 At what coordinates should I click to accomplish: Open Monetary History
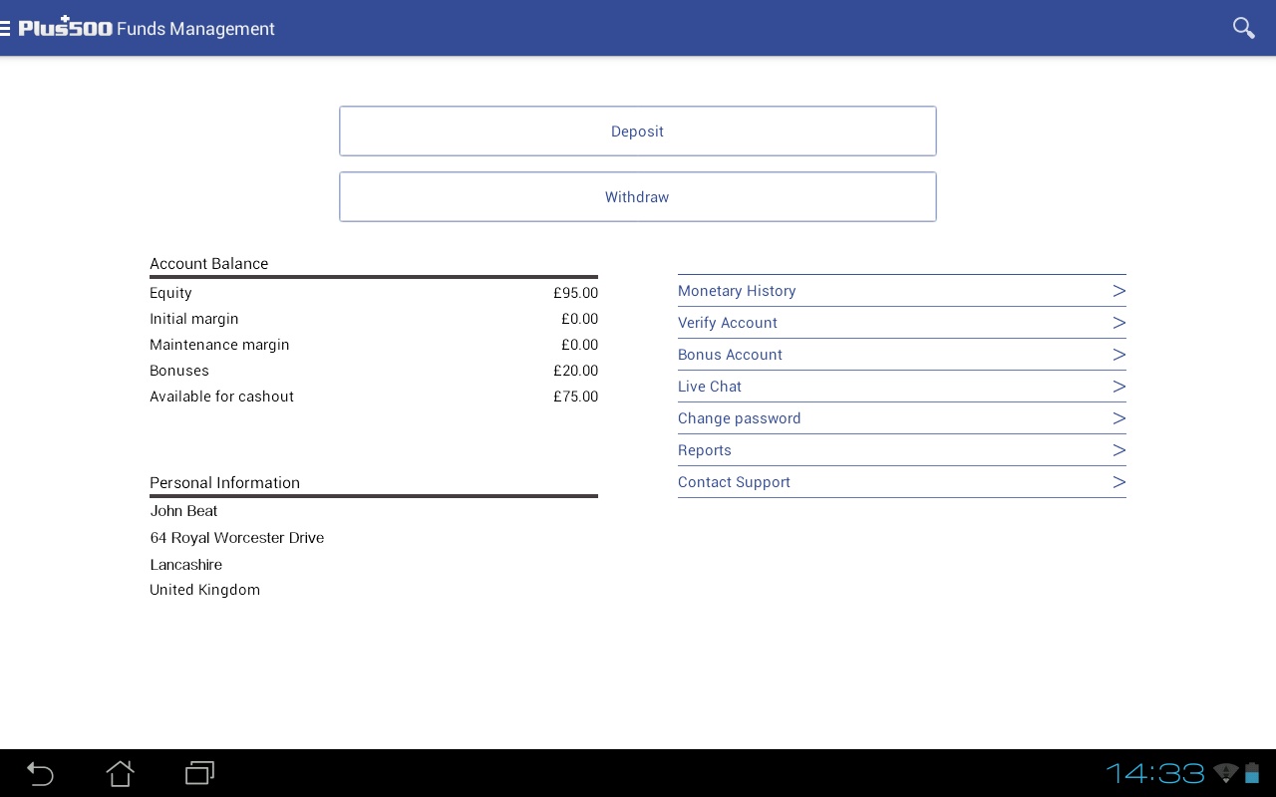[x=902, y=291]
